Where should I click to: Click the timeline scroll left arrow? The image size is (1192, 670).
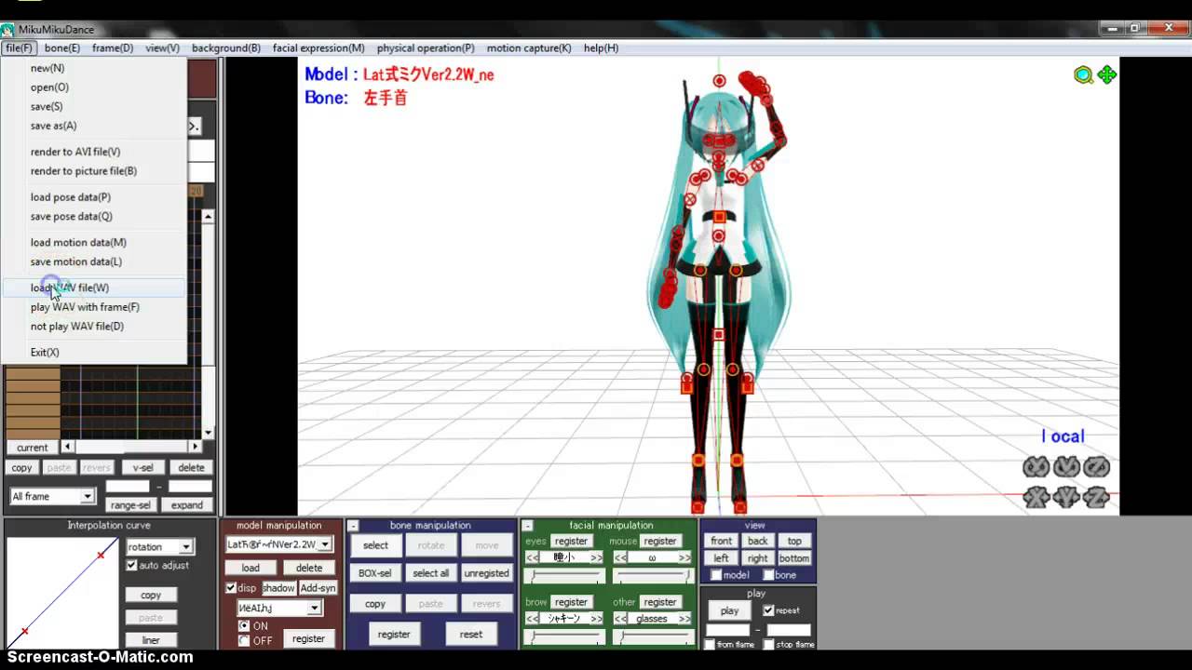(67, 448)
